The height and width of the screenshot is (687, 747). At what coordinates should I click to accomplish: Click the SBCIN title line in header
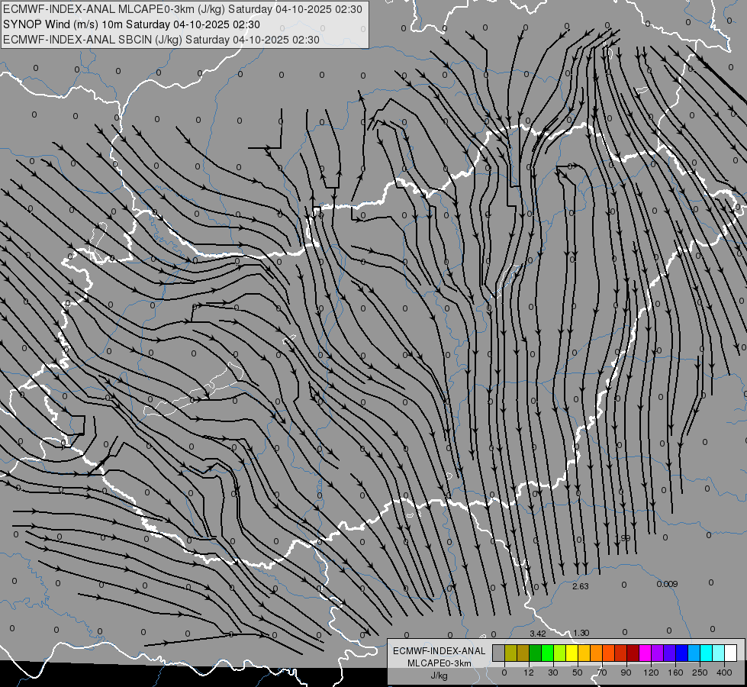click(161, 40)
